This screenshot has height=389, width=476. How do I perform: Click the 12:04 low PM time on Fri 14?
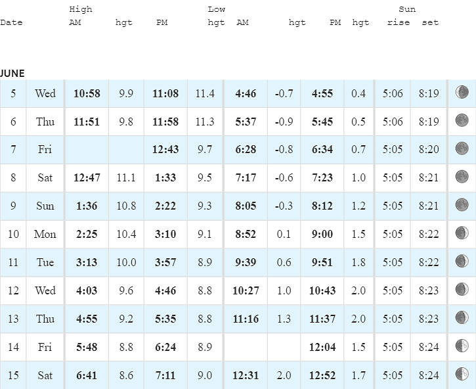pos(322,347)
